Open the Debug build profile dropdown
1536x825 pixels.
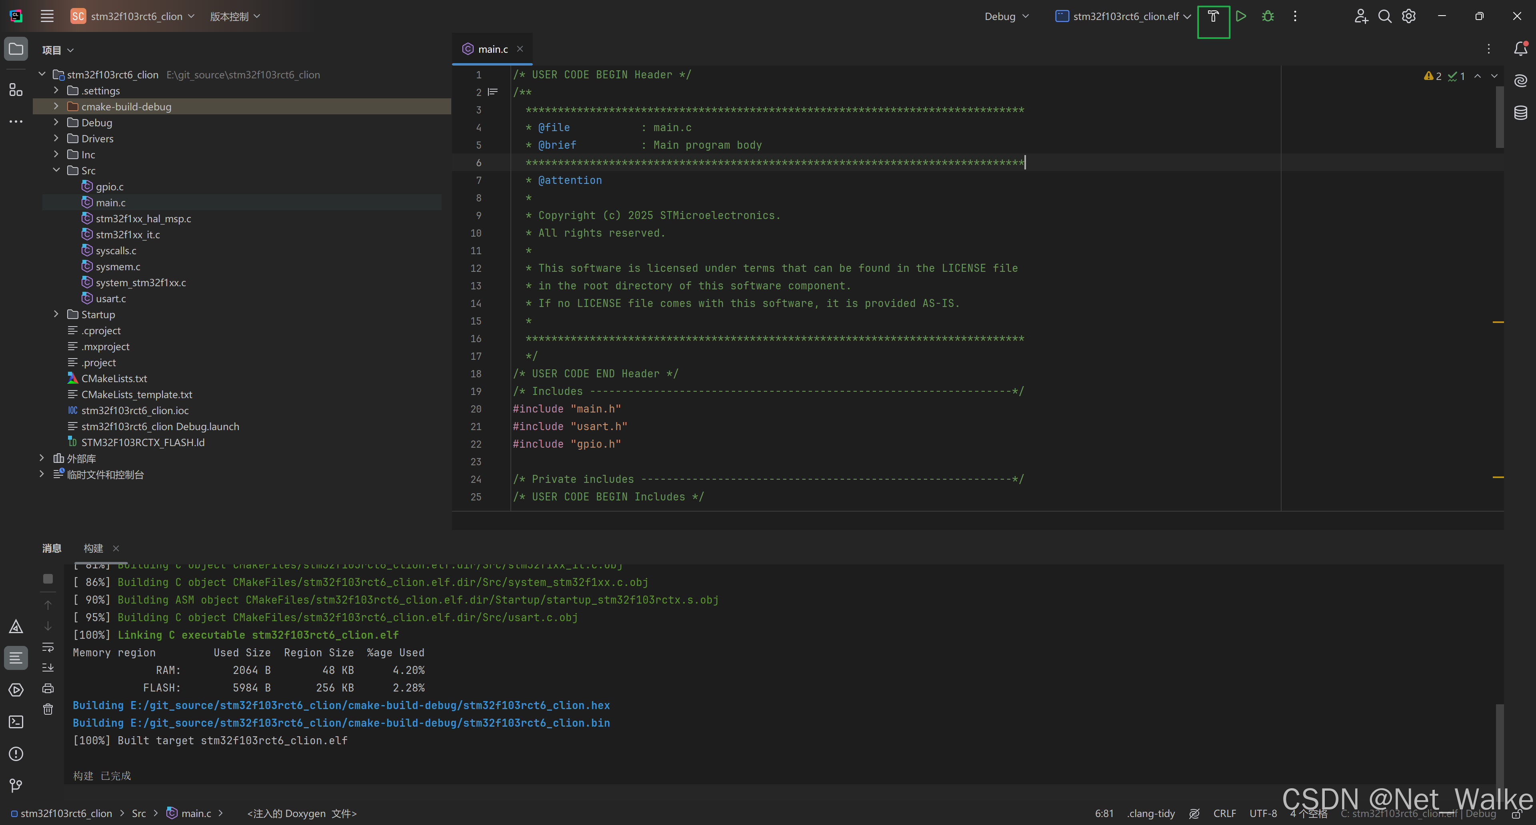1006,17
